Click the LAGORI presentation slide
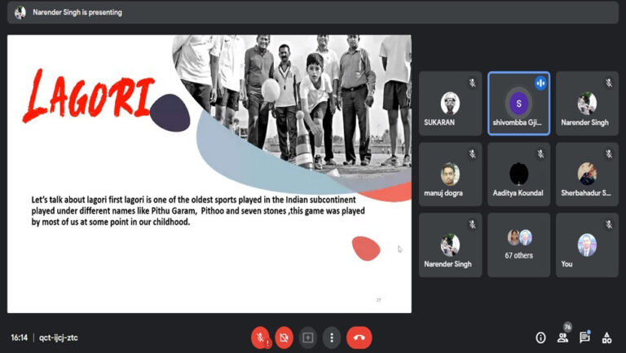The width and height of the screenshot is (626, 353). 209,174
